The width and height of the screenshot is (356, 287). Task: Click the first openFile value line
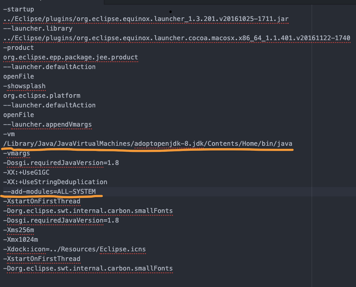(x=18, y=76)
